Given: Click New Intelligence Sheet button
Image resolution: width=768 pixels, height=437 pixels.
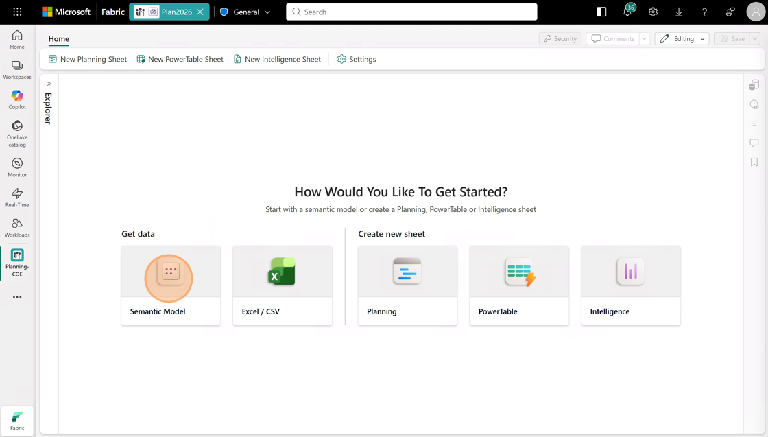Looking at the screenshot, I should point(278,59).
